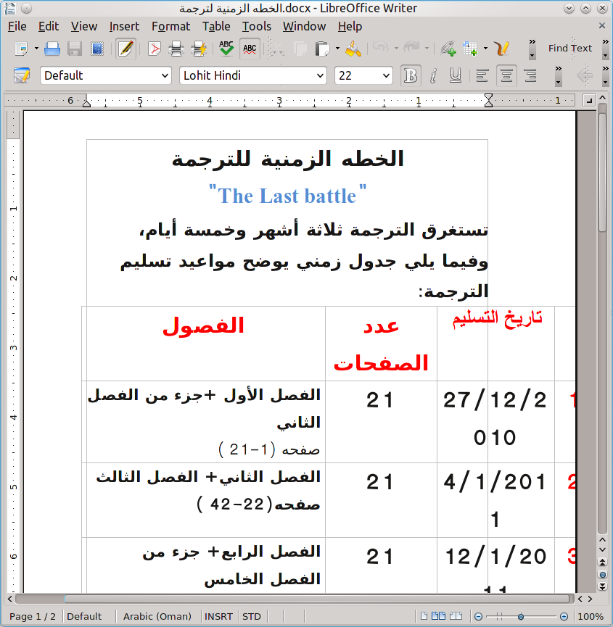Open the Styles and Formatting window
613x627 pixels.
point(22,75)
